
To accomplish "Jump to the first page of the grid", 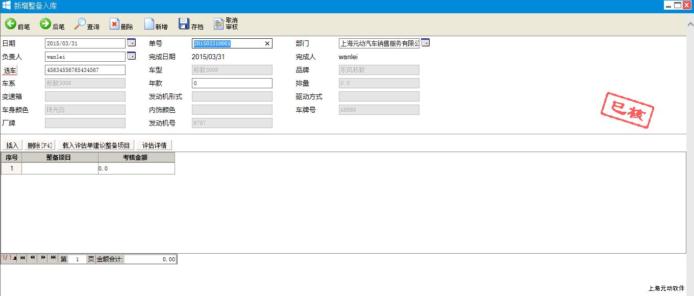I will point(22,258).
